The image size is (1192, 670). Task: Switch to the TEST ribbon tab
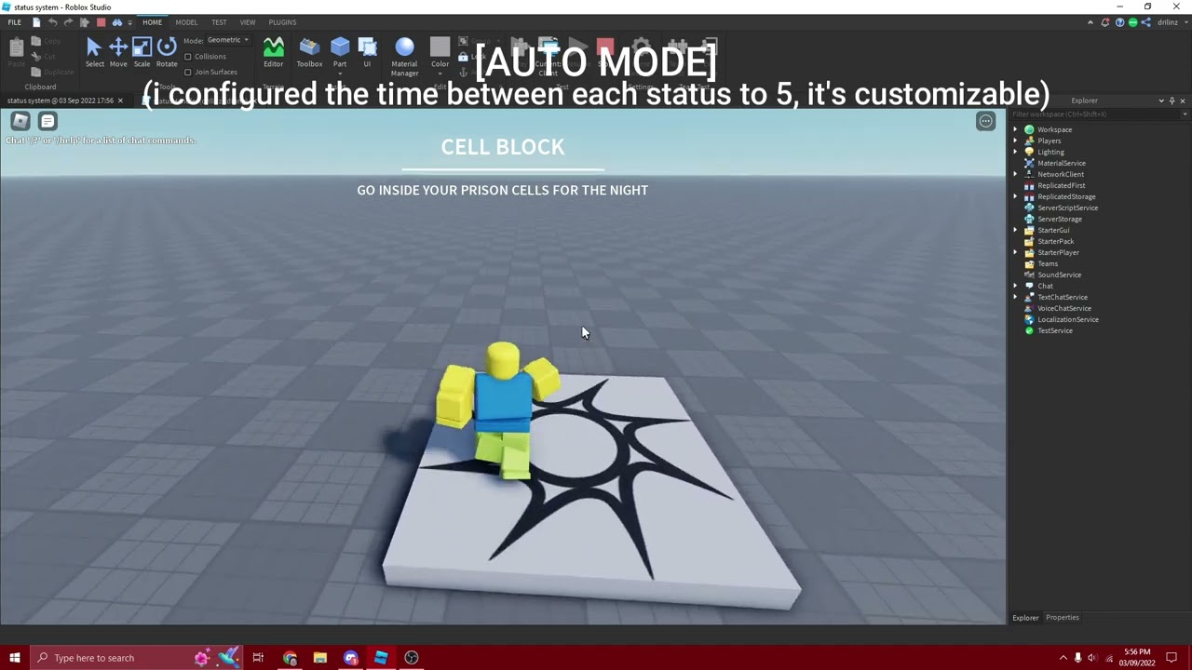(x=219, y=22)
